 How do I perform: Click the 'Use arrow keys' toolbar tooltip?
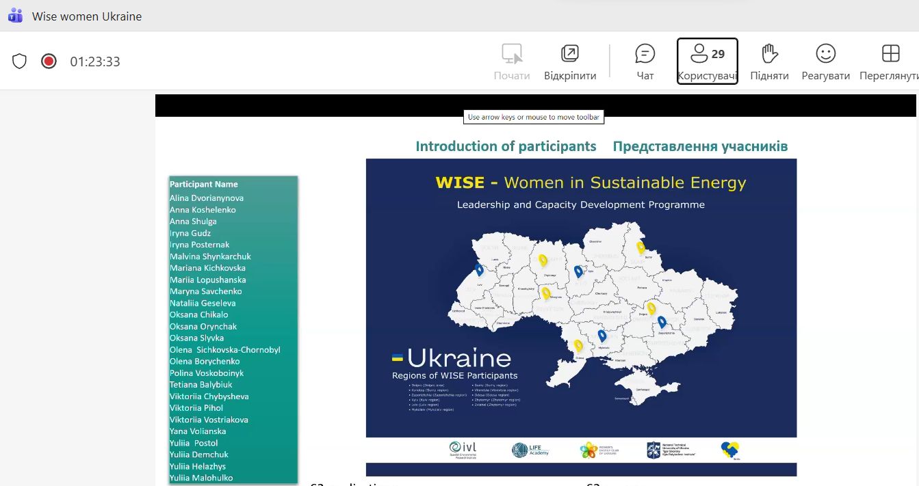click(533, 117)
